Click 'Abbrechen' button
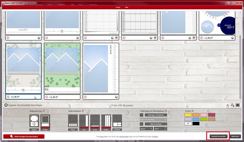 coord(235,136)
